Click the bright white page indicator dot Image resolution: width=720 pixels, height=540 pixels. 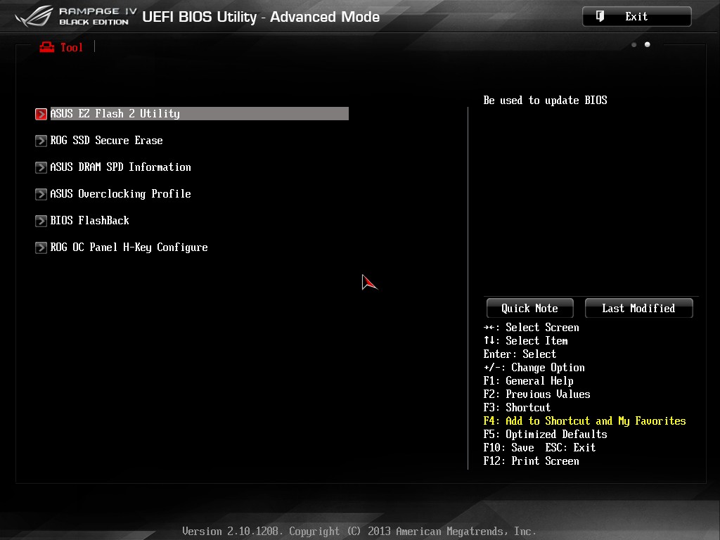point(648,44)
